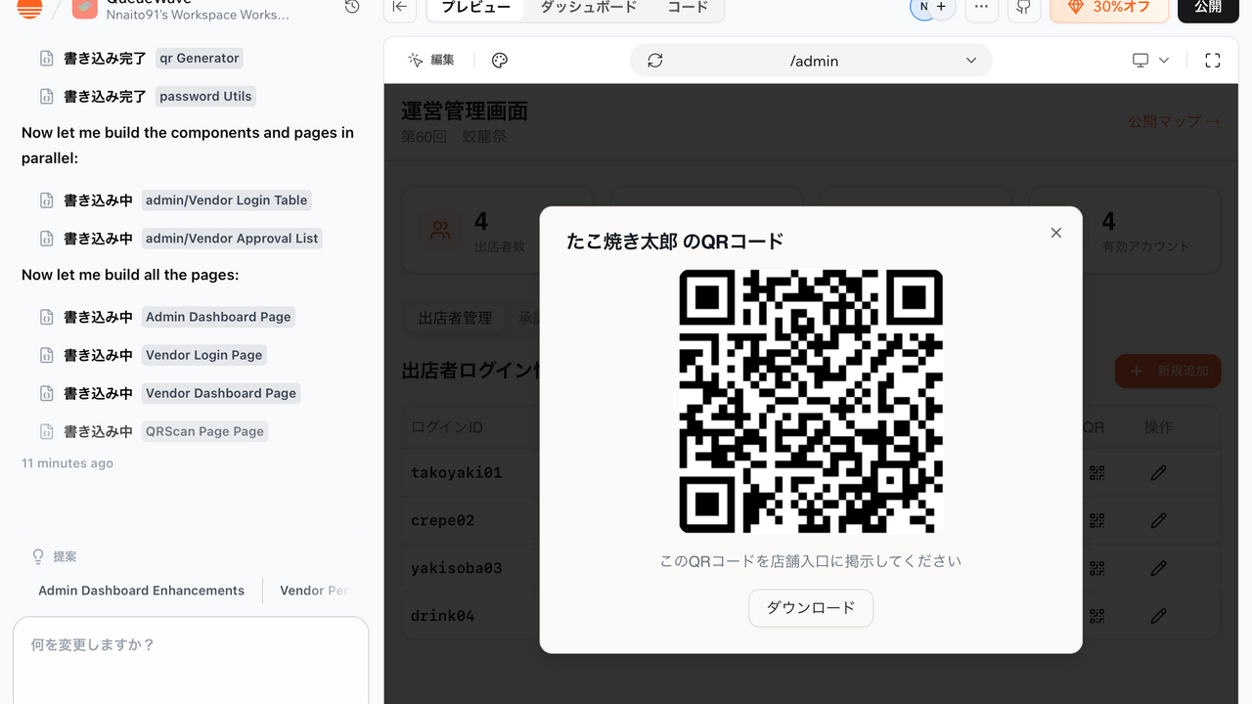The width and height of the screenshot is (1252, 704).
Task: Click the QR code image in the dialog
Action: tap(811, 402)
